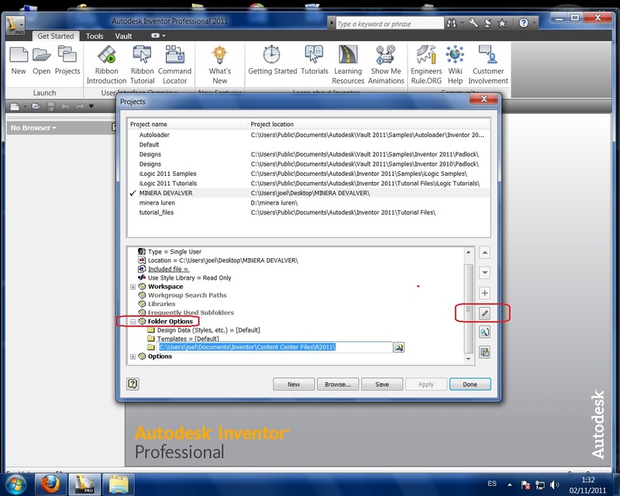Visit Engineers Rule.ORG
Screen dimensions: 620x496
(x=425, y=65)
